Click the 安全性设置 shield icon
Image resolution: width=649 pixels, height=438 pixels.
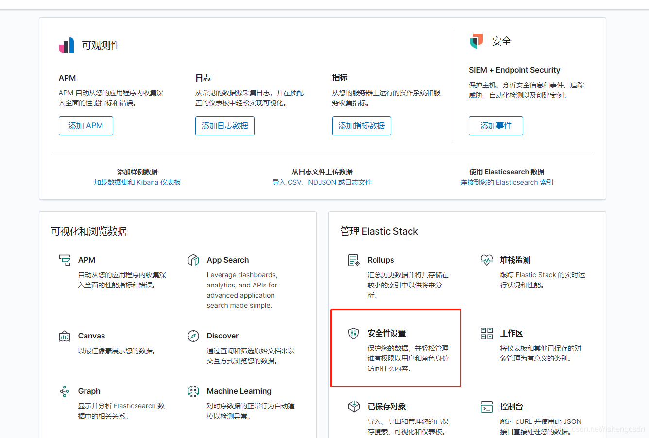point(354,334)
